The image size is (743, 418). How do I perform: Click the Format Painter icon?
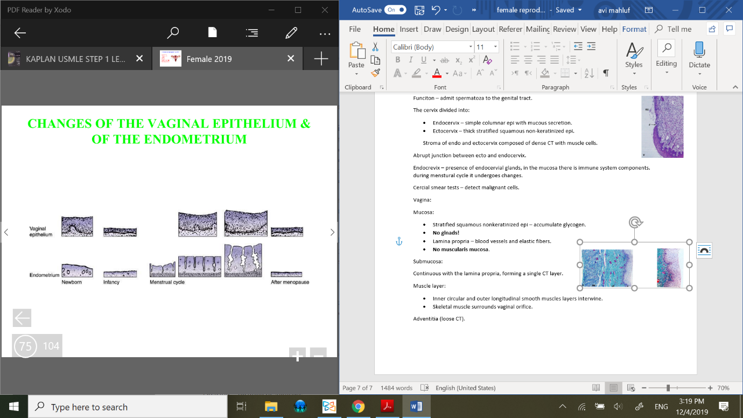375,73
